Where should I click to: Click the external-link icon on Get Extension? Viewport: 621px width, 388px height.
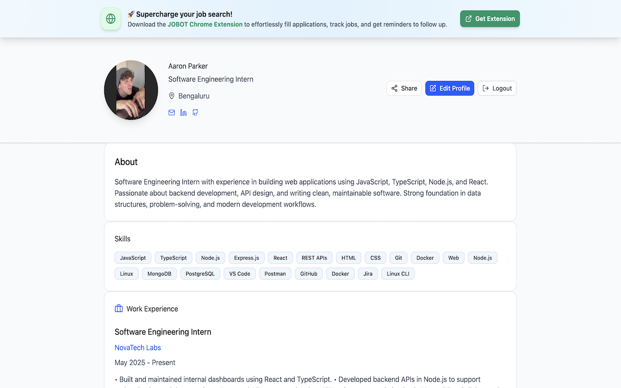(x=468, y=18)
